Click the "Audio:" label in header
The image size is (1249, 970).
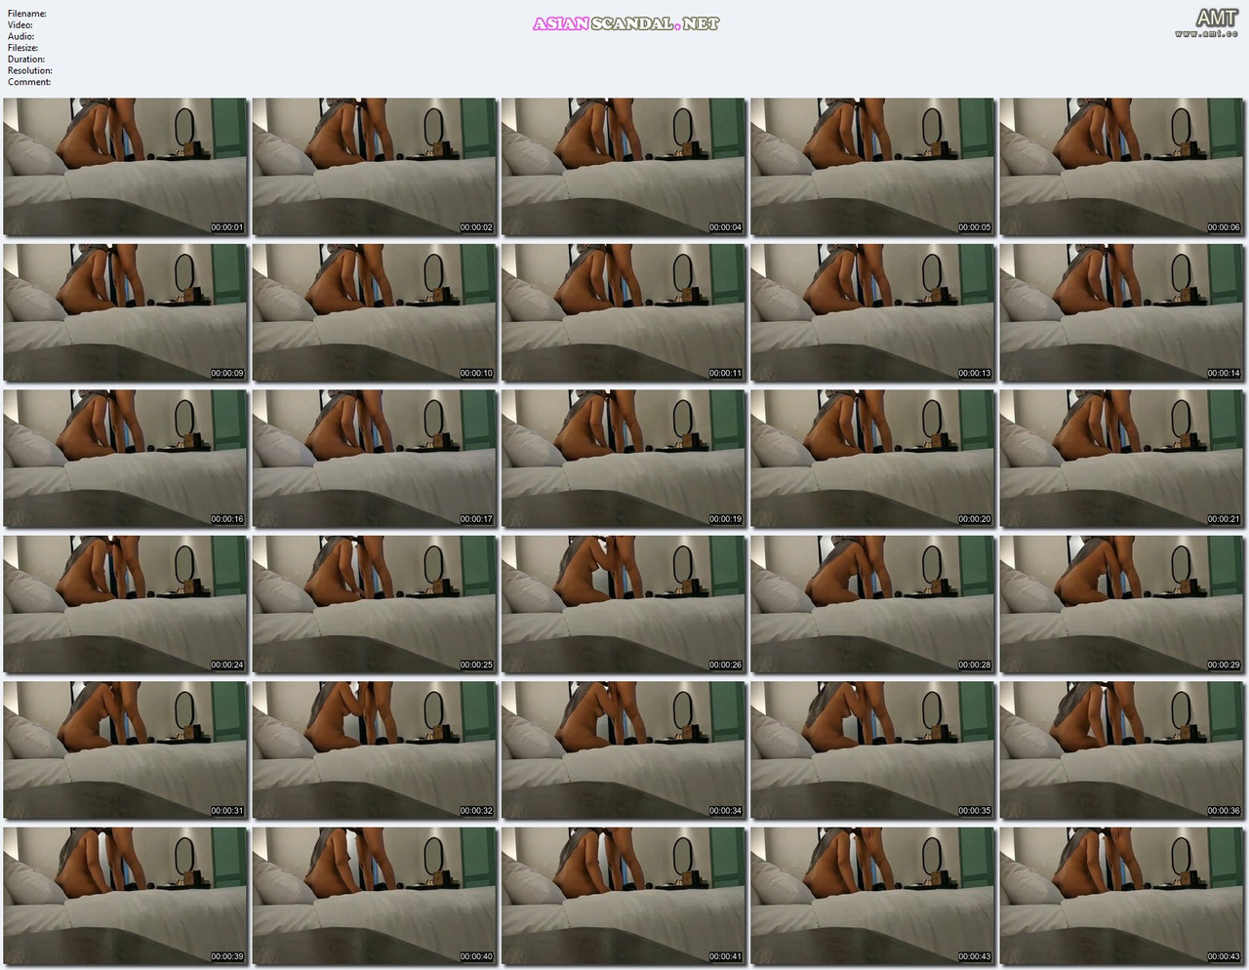point(20,36)
